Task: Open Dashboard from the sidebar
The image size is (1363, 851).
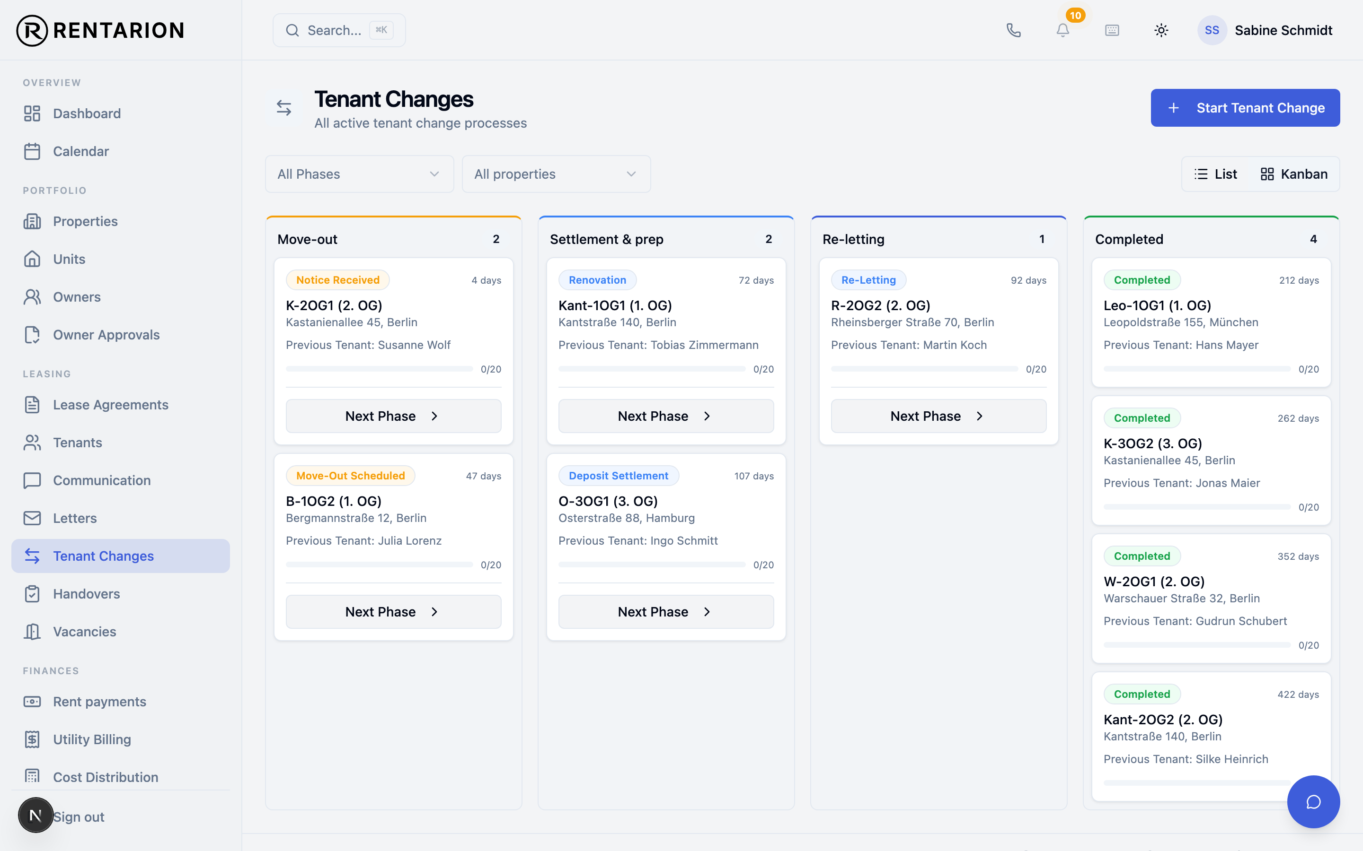Action: (x=121, y=113)
